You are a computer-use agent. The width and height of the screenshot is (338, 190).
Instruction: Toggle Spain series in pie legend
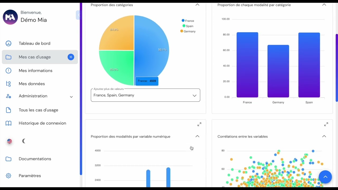188,26
